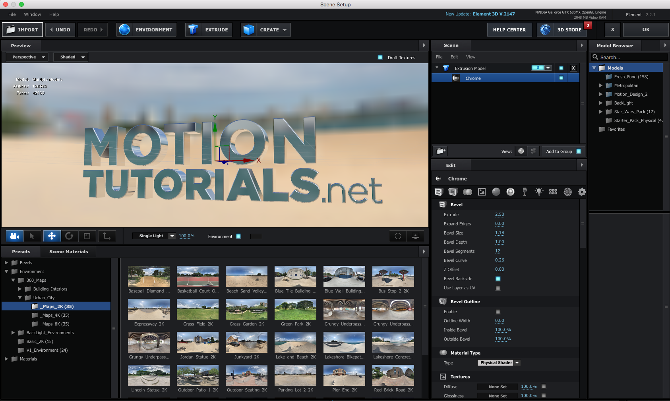Expand the Metropolitan model folder

click(601, 85)
